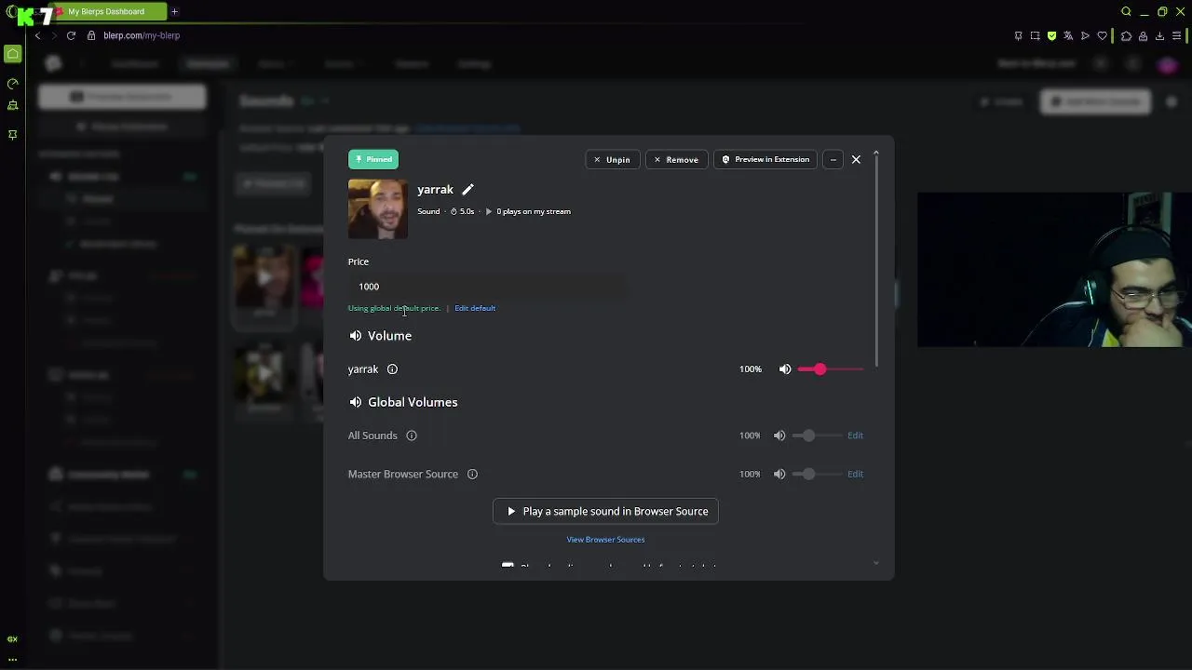1192x670 pixels.
Task: Click the Price input field showing 1000
Action: point(488,287)
